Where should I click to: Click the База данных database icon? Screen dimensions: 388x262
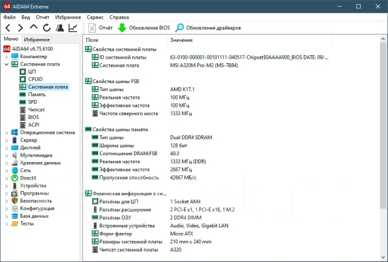pyautogui.click(x=15, y=216)
